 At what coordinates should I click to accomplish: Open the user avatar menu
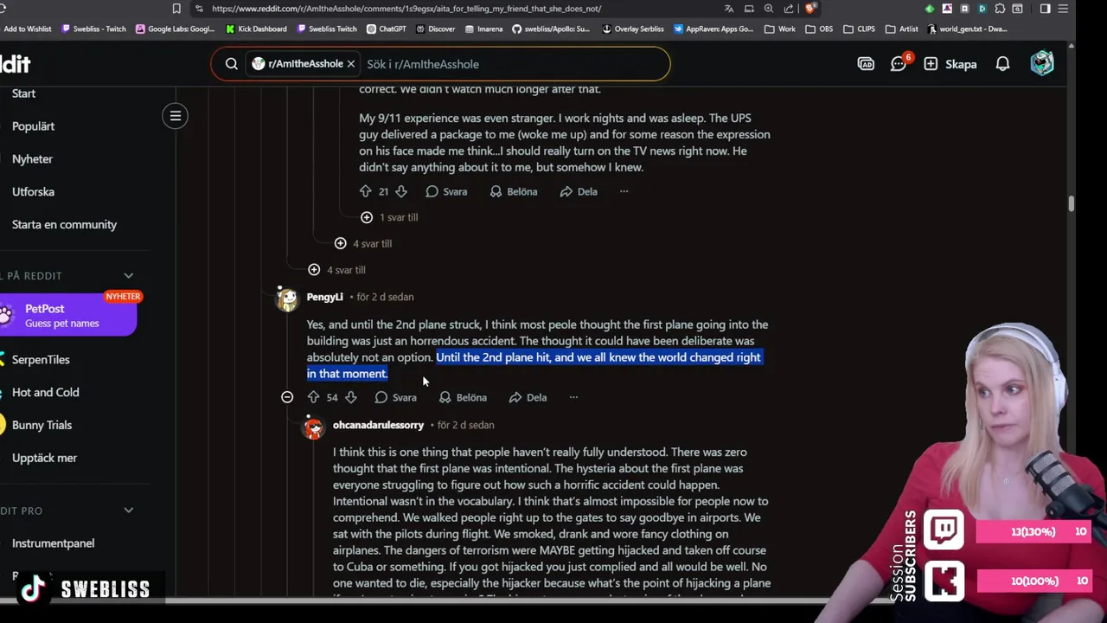(x=1042, y=63)
